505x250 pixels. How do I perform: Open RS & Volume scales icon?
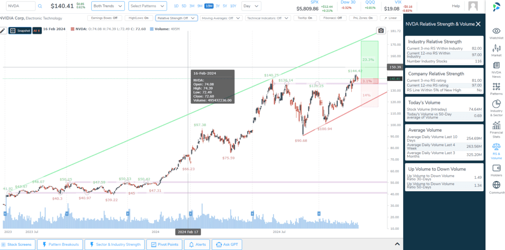pyautogui.click(x=496, y=151)
